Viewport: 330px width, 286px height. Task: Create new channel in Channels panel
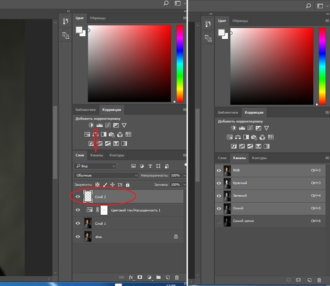(x=309, y=280)
